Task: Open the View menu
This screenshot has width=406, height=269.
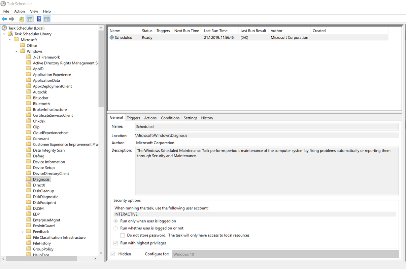Action: tap(34, 11)
